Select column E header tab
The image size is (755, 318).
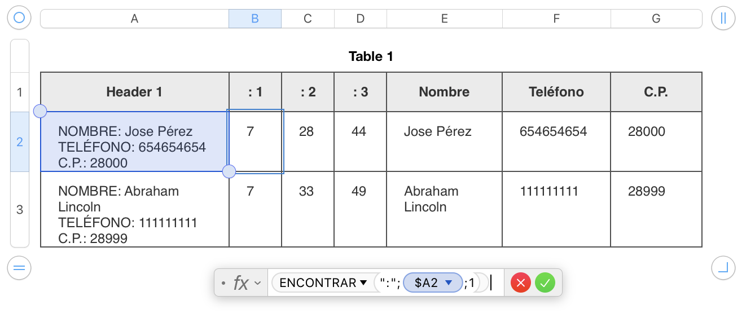(x=445, y=19)
